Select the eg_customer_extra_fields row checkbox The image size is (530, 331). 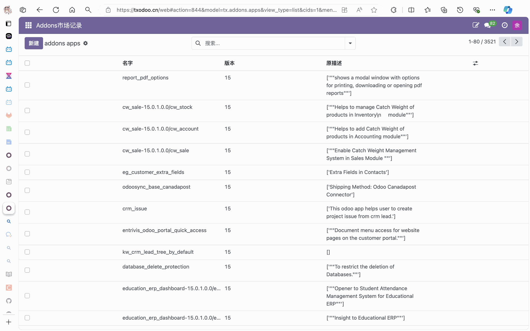pyautogui.click(x=27, y=172)
